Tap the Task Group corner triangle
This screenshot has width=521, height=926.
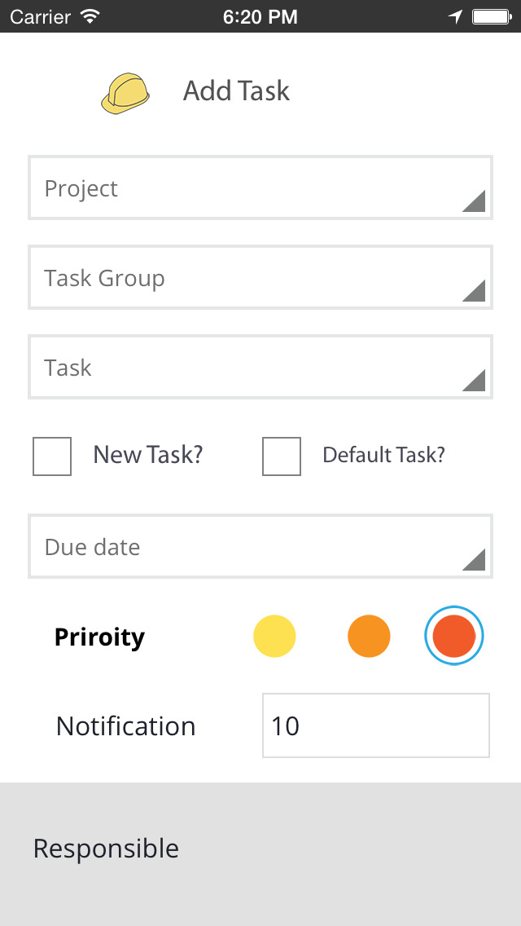point(475,291)
